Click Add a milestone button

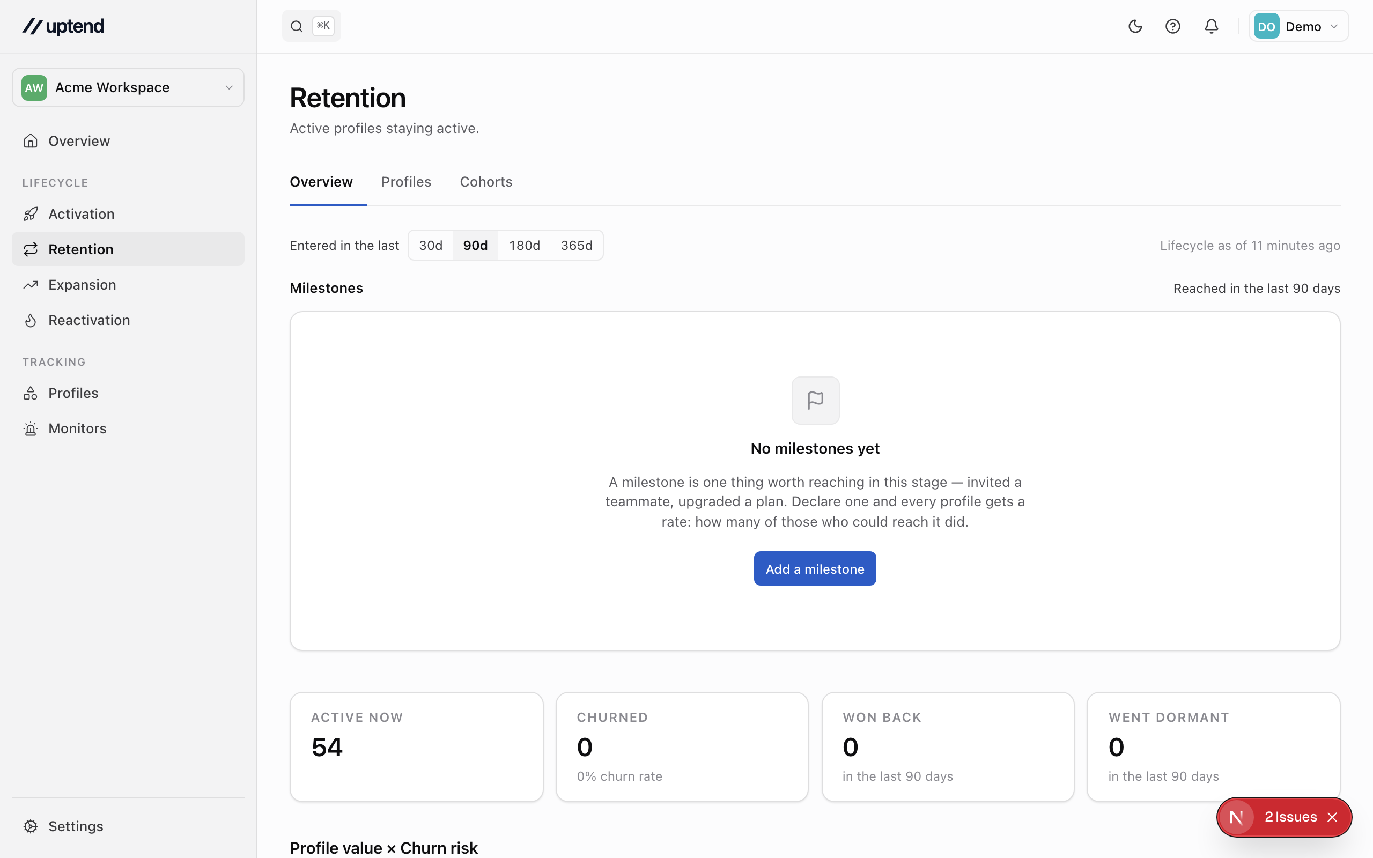815,568
